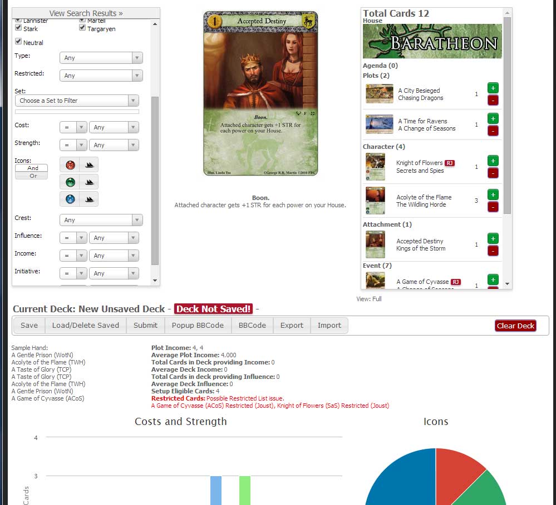556x505 pixels.
Task: Open Accepted Destiny thumbnail in deck list
Action: pos(375,244)
